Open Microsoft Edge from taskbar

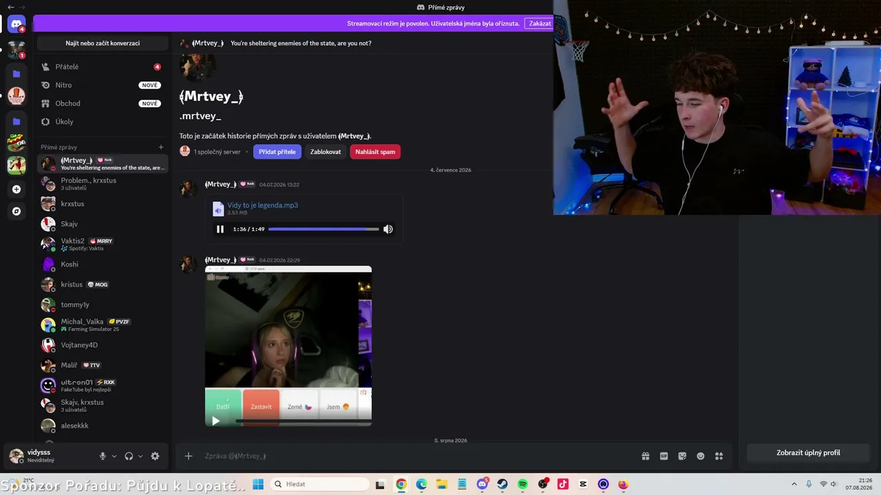tap(421, 484)
